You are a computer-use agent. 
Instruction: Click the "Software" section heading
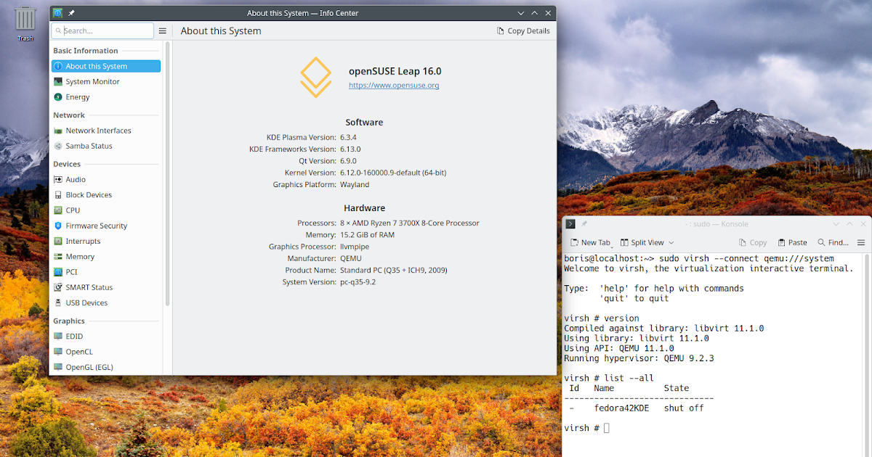pyautogui.click(x=364, y=123)
